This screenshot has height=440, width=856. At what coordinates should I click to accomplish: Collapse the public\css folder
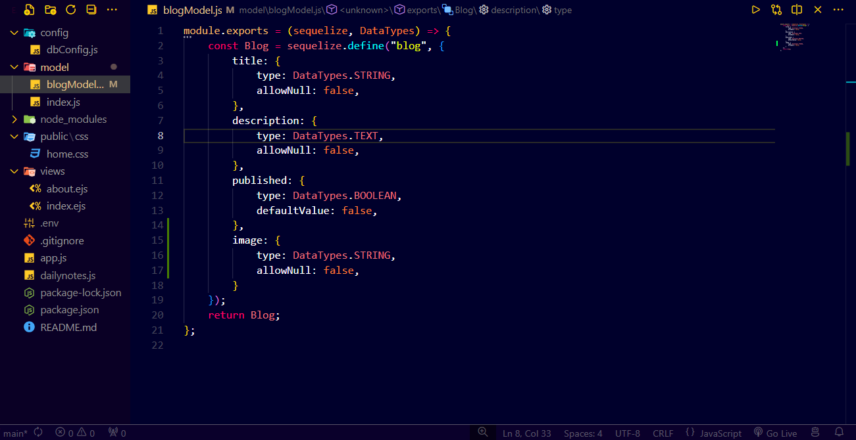point(65,137)
